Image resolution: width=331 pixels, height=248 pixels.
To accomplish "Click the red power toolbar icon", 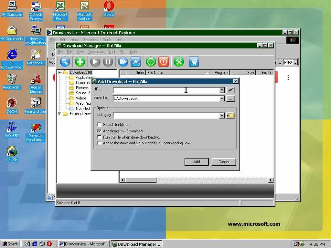I will [164, 62].
